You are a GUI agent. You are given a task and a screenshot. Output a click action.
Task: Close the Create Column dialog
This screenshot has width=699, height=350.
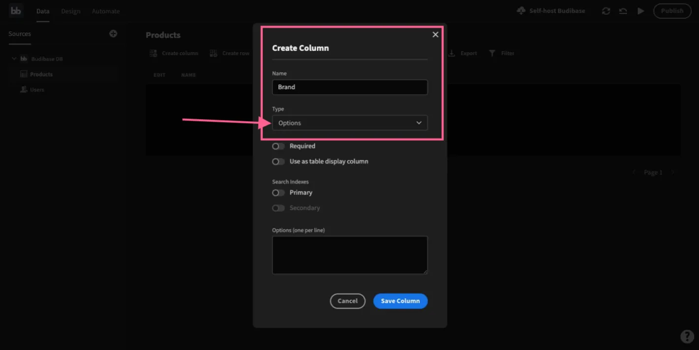(435, 34)
